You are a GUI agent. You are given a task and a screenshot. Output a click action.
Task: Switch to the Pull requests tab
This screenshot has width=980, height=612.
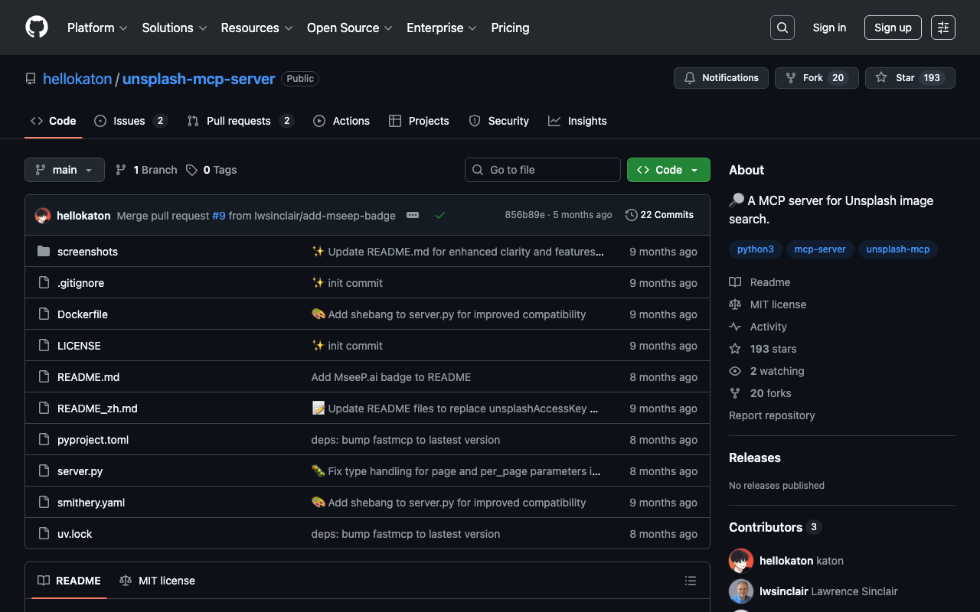pos(240,121)
